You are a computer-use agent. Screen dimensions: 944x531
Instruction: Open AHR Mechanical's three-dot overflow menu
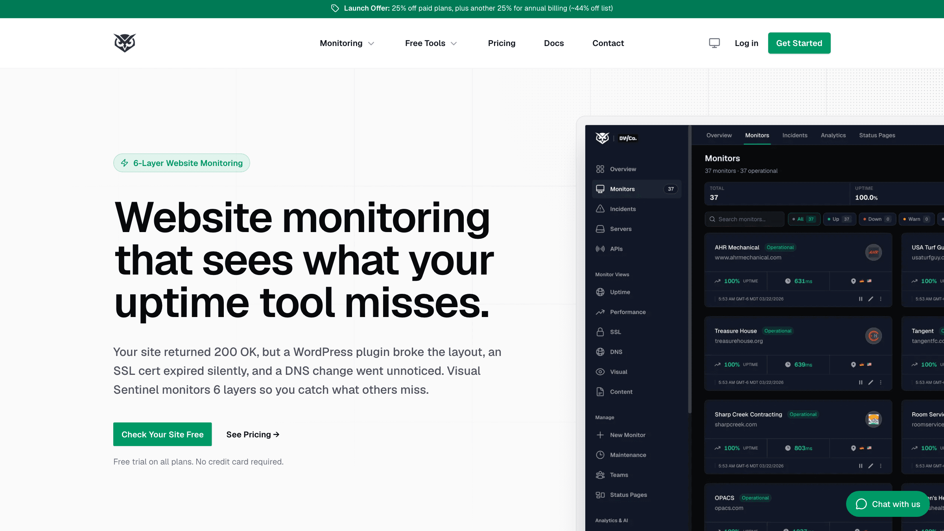pyautogui.click(x=881, y=299)
